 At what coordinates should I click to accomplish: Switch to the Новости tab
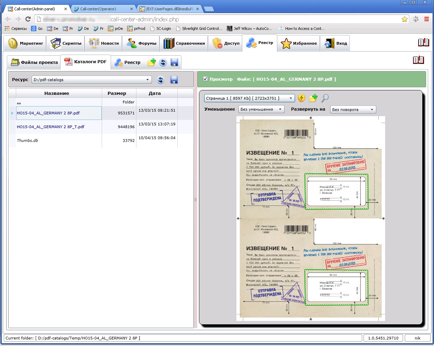click(104, 43)
